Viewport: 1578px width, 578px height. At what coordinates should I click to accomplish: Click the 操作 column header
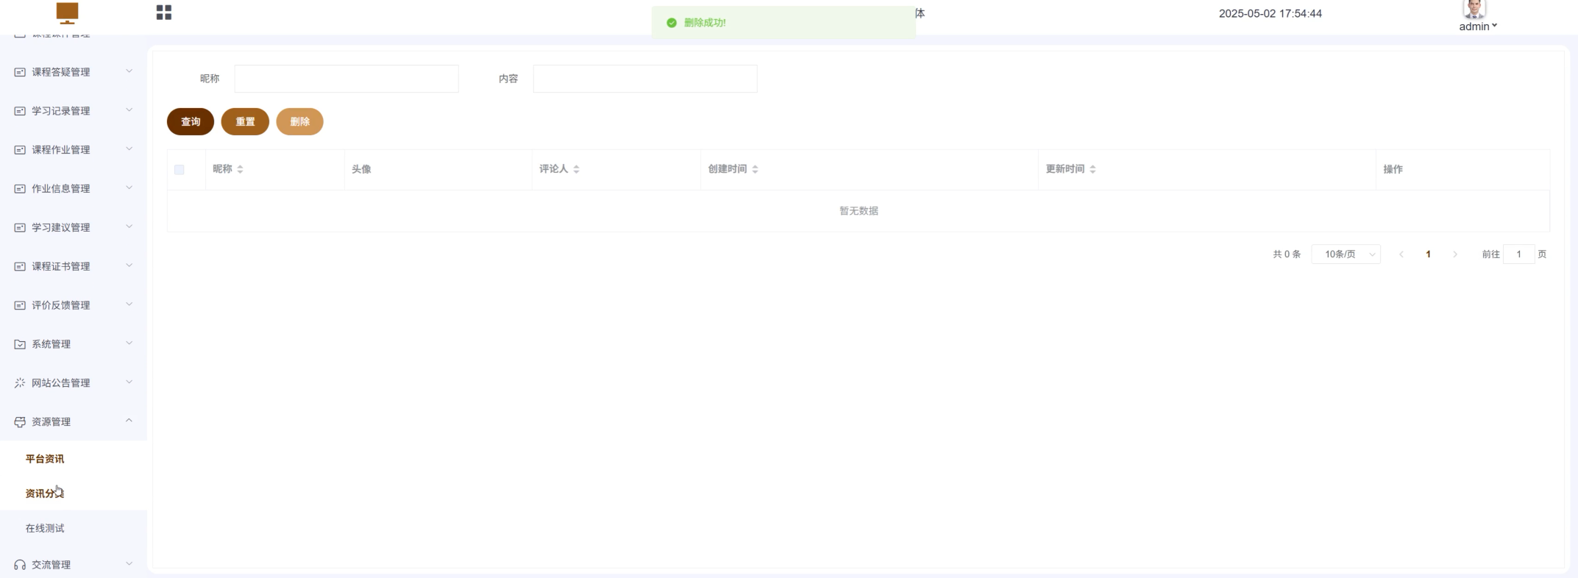pyautogui.click(x=1393, y=169)
